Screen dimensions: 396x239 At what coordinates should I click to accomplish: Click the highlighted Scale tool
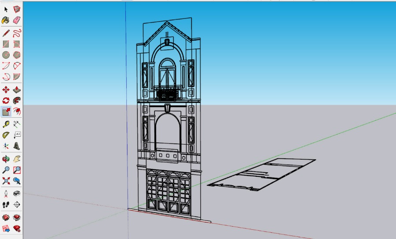pos(6,112)
